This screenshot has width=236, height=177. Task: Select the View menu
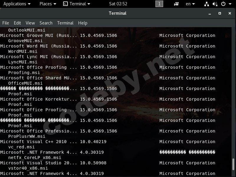[30, 23]
